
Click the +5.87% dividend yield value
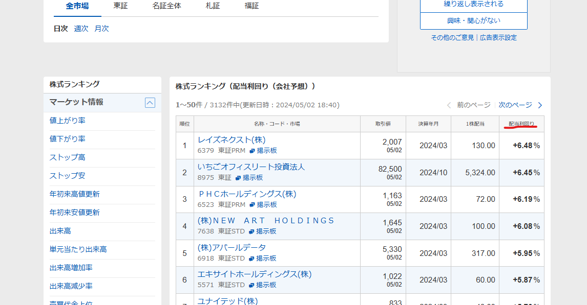coord(527,280)
